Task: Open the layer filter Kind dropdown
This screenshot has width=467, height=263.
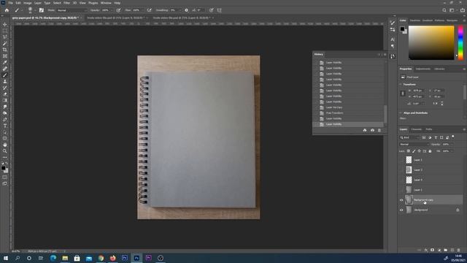Action: [409, 137]
